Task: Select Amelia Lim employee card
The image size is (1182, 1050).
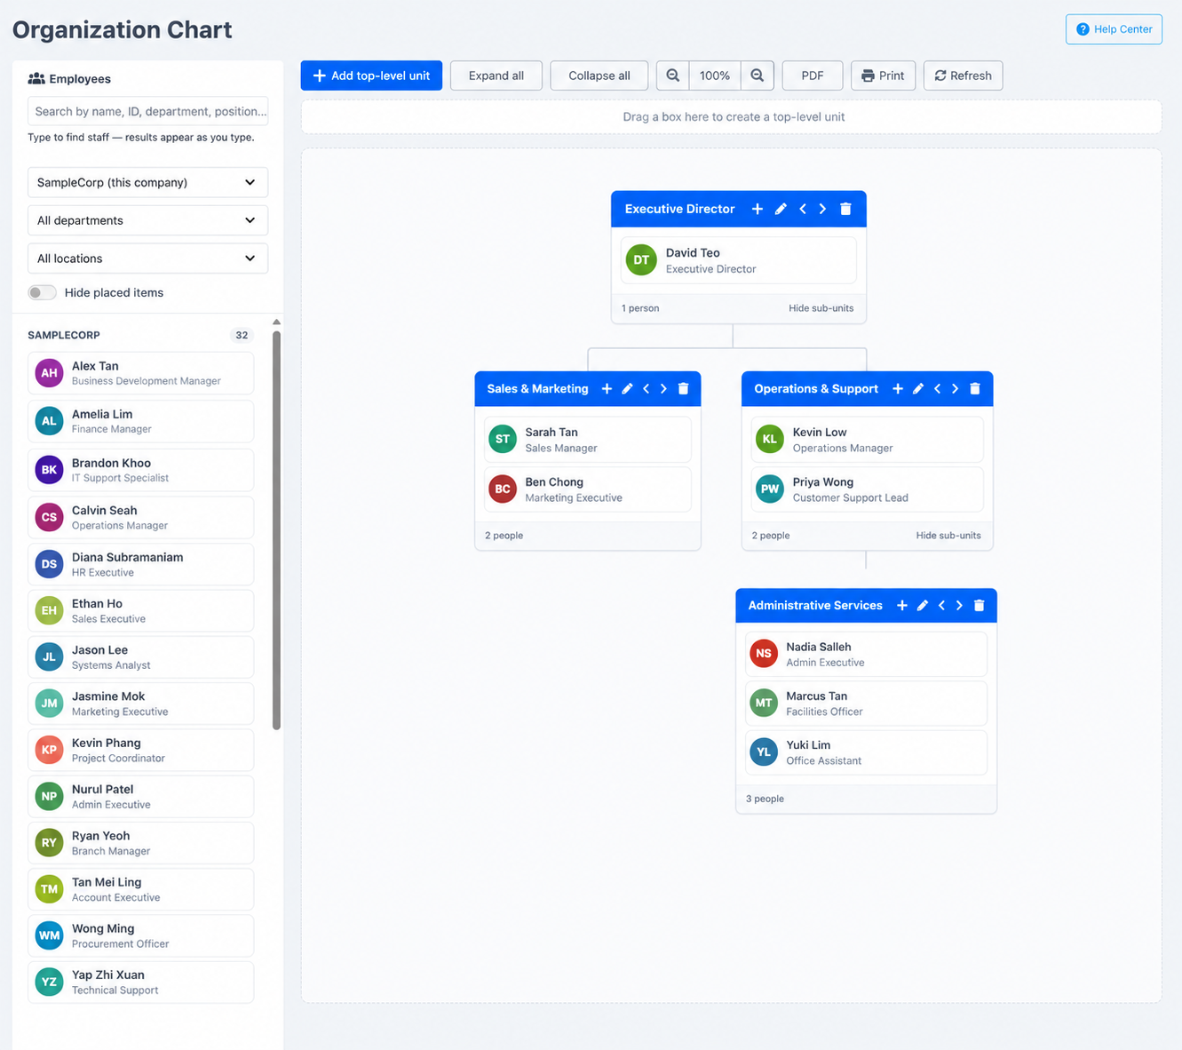Action: tap(140, 421)
